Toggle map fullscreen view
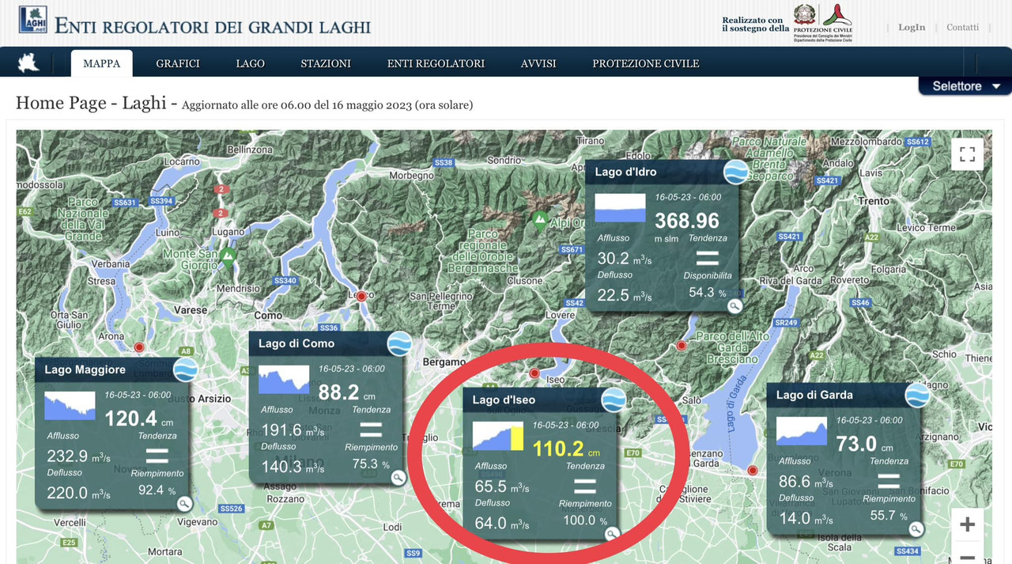The image size is (1012, 564). click(x=967, y=154)
